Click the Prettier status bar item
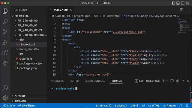The width and height of the screenshot is (192, 108). click(x=169, y=106)
